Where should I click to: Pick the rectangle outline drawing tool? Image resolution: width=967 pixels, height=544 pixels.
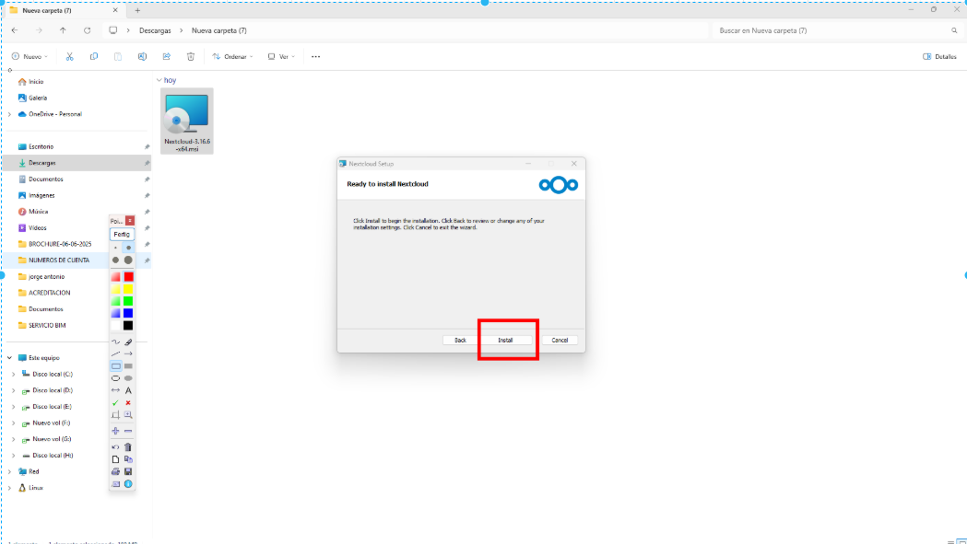point(116,365)
